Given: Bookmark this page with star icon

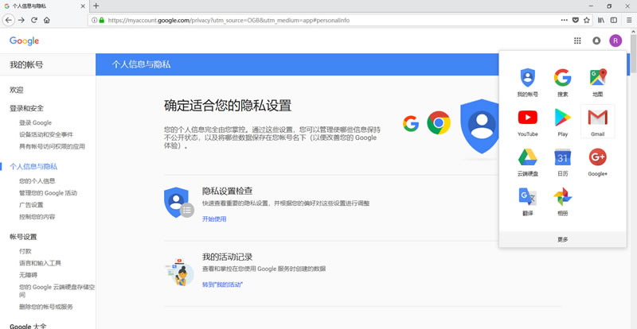Looking at the screenshot, I should pos(587,20).
